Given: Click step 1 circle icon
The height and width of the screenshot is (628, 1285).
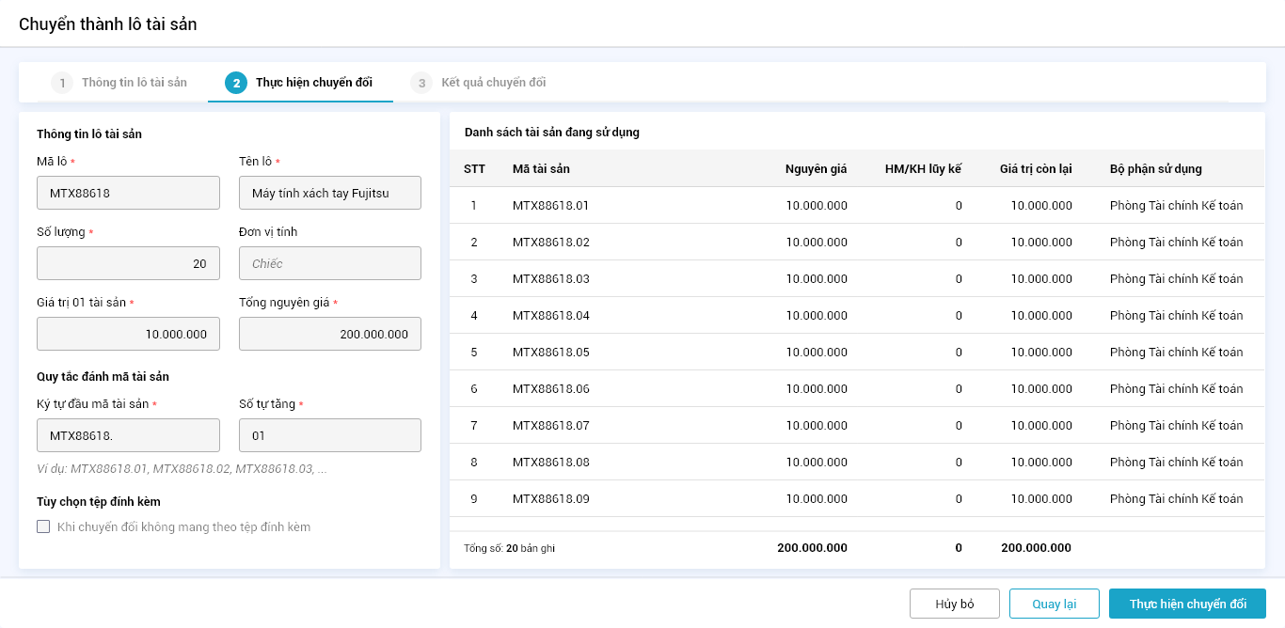Looking at the screenshot, I should click(x=62, y=83).
